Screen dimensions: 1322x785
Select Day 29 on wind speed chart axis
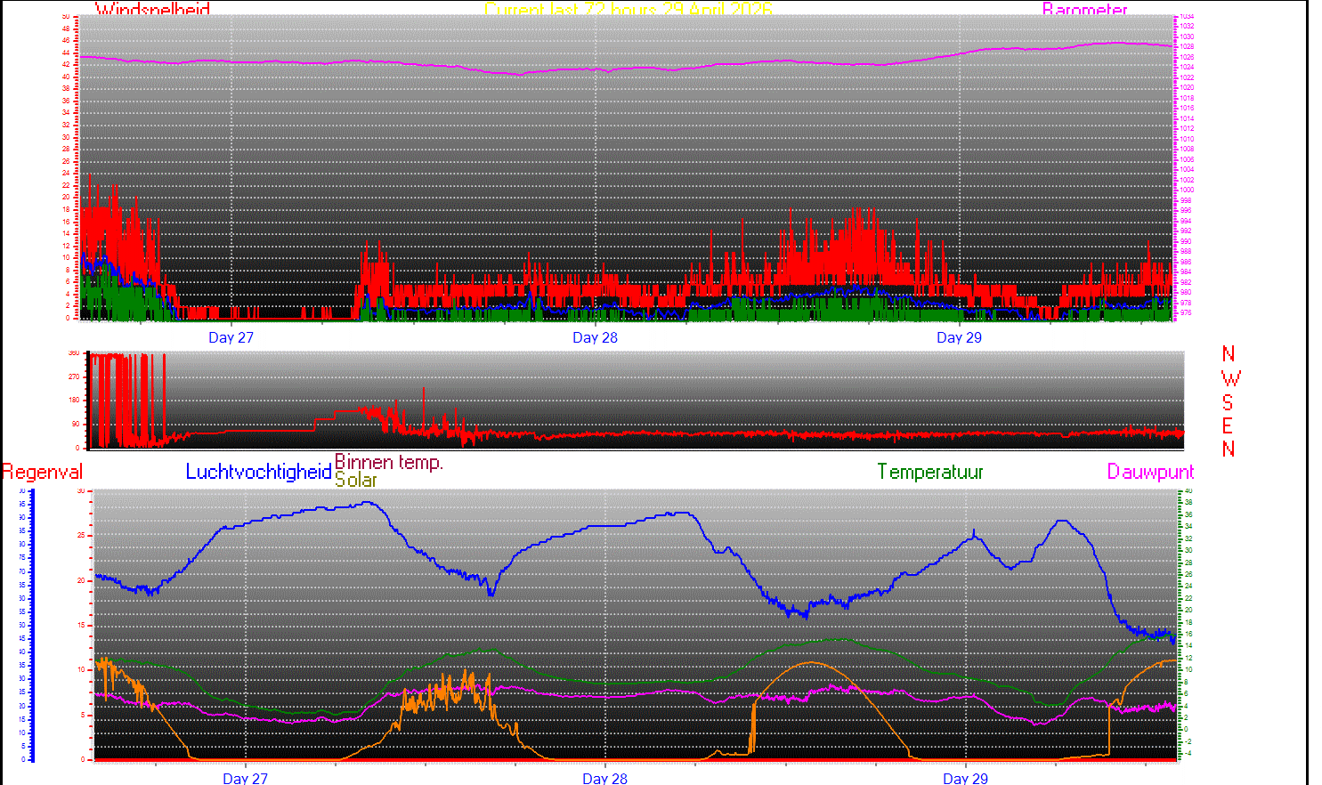click(959, 337)
